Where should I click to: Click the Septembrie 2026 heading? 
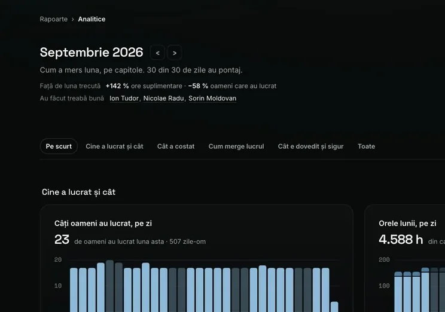92,53
